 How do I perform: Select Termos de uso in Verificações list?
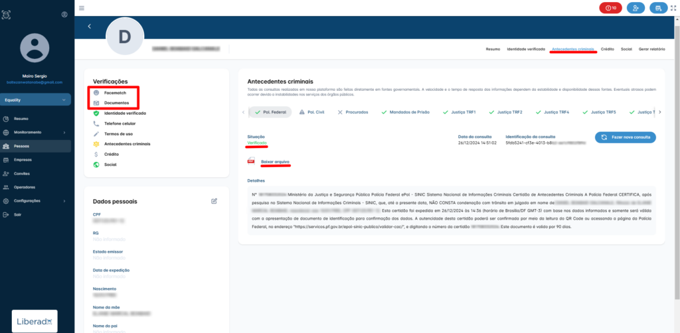[118, 134]
